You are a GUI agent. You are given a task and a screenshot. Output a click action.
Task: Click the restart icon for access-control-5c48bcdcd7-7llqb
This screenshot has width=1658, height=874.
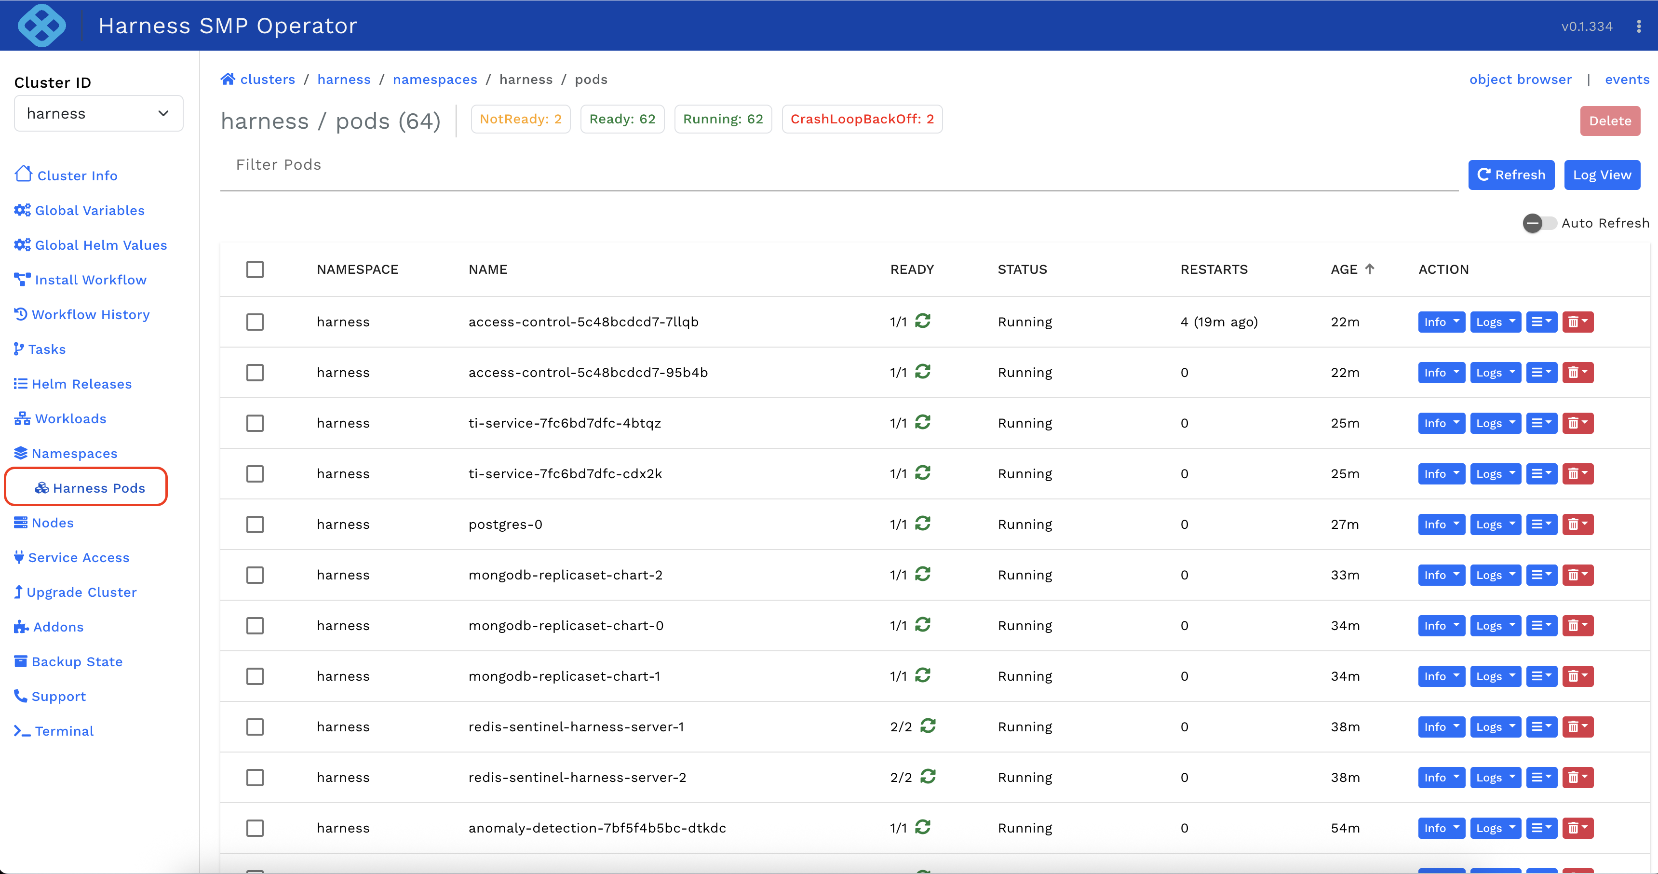(x=923, y=321)
